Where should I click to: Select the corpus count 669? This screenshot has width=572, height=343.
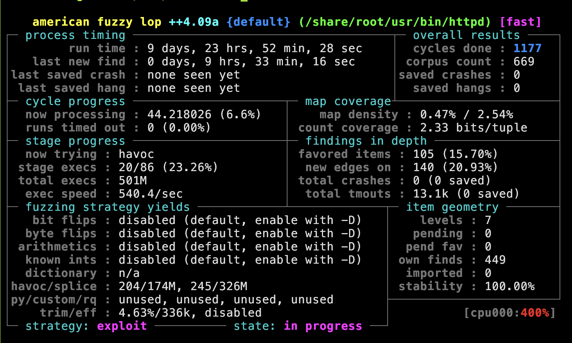pyautogui.click(x=524, y=62)
